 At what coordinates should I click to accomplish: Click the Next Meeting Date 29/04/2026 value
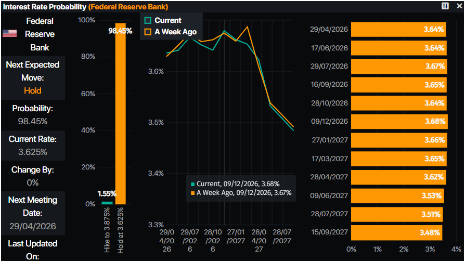(x=32, y=227)
